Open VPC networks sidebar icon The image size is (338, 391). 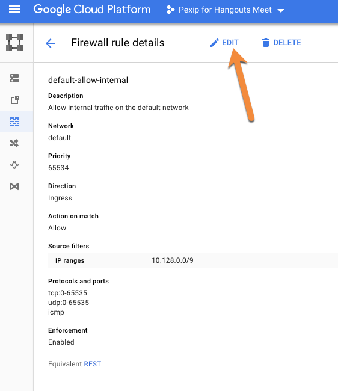[14, 78]
